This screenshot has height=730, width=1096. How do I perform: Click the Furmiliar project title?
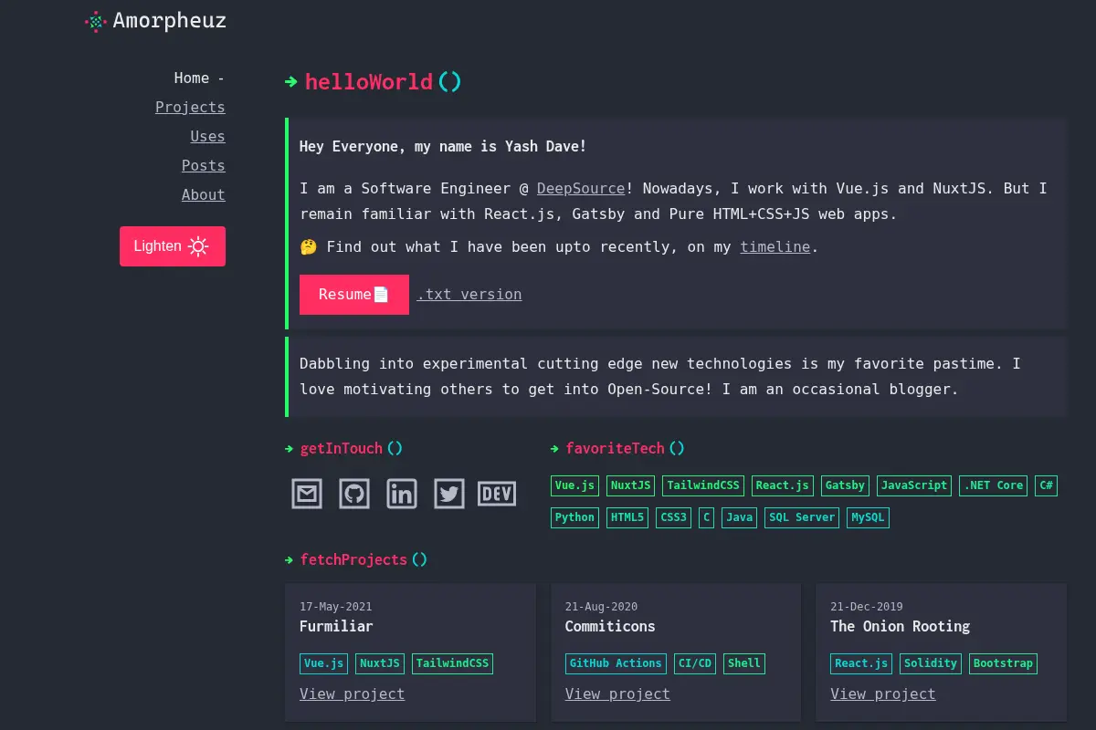click(336, 626)
